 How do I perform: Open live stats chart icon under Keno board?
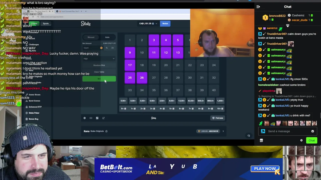[97, 118]
